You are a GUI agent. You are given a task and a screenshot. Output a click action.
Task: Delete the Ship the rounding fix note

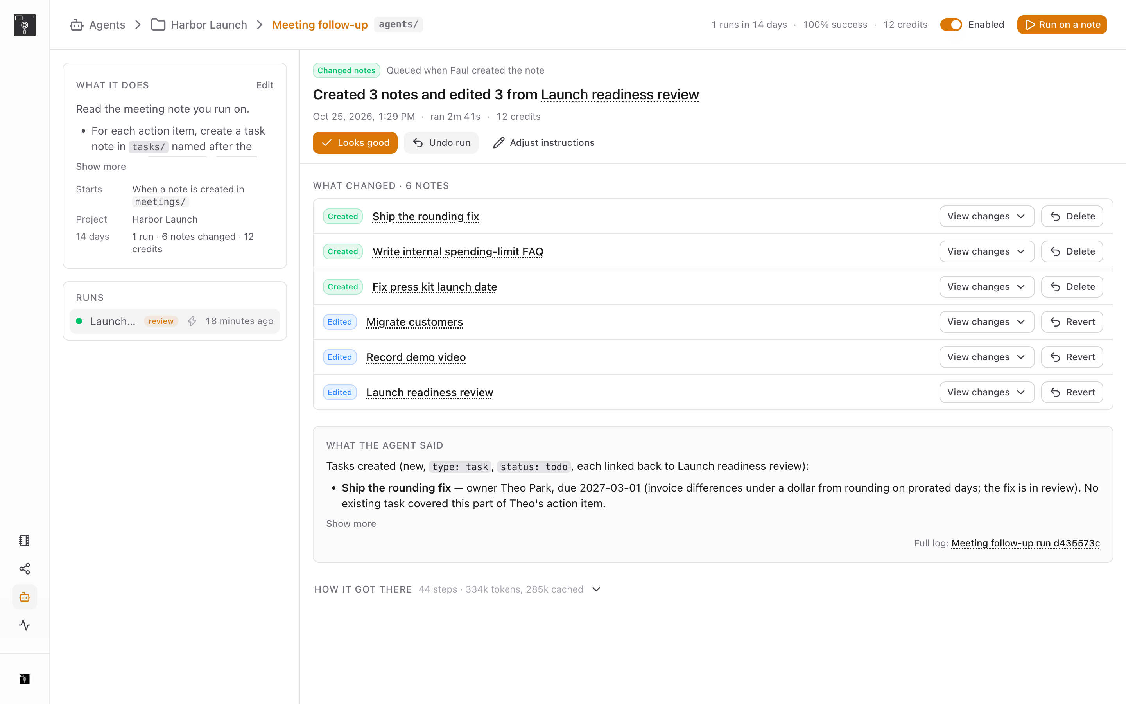[1072, 216]
